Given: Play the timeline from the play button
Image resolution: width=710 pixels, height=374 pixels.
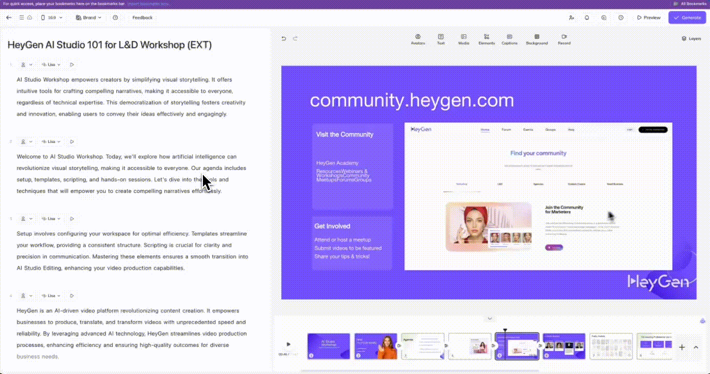Looking at the screenshot, I should pyautogui.click(x=289, y=344).
